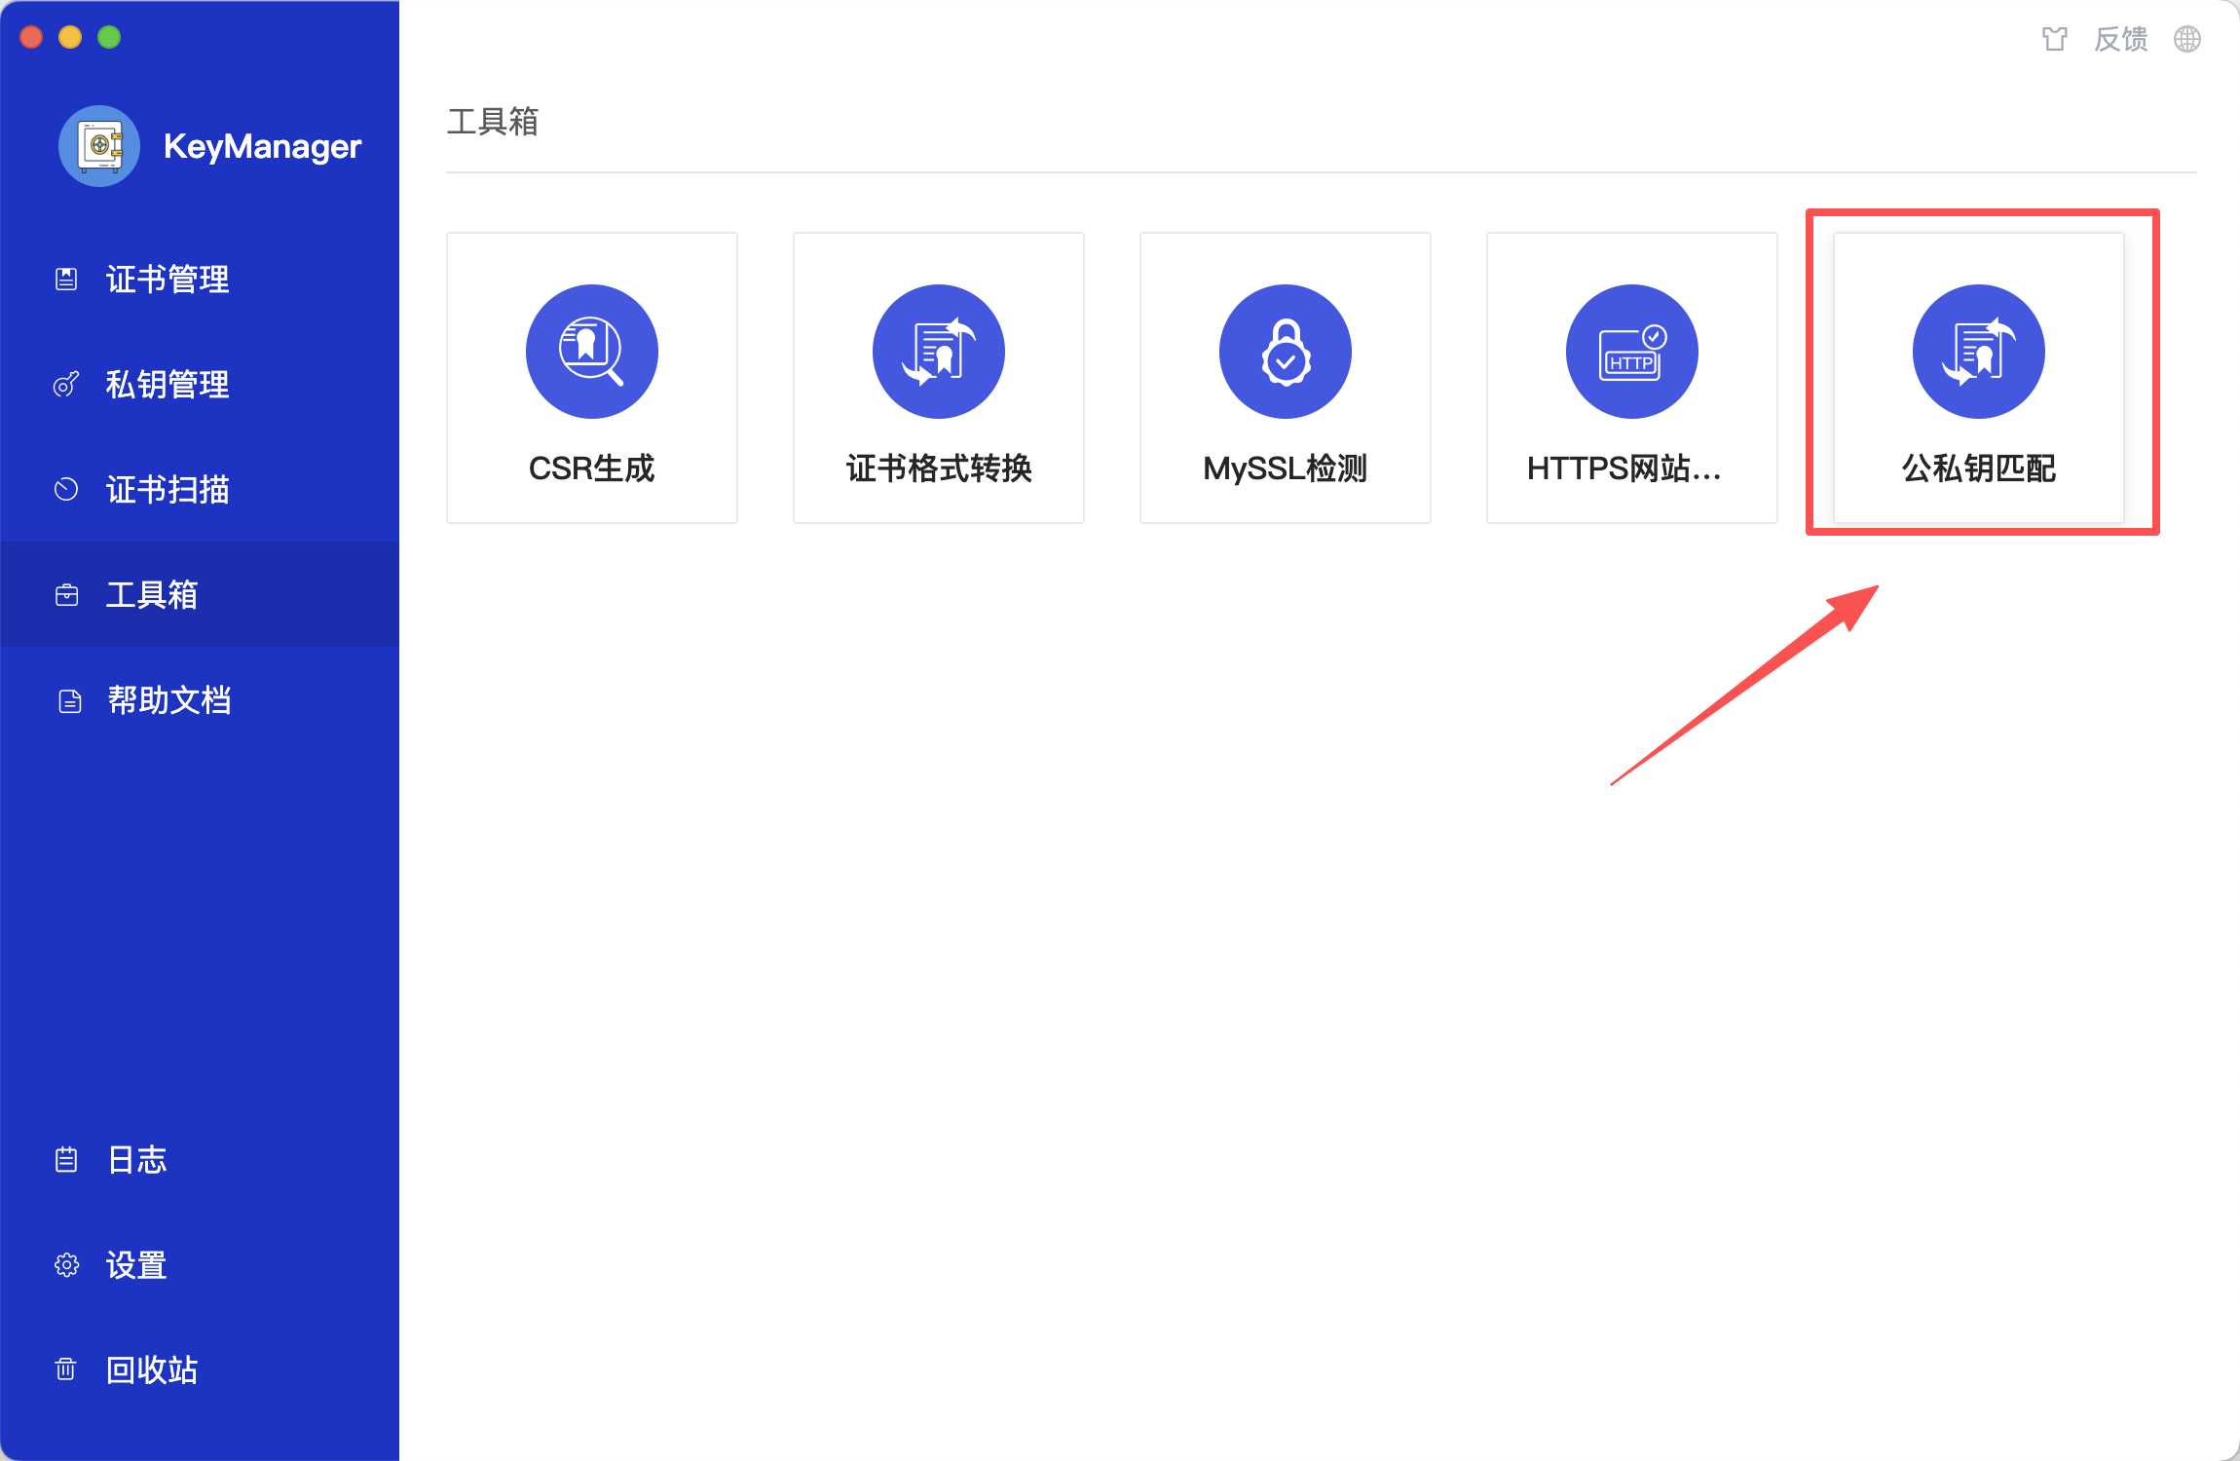Viewport: 2240px width, 1461px height.
Task: Click the theme skin icon top right
Action: pos(2055,39)
